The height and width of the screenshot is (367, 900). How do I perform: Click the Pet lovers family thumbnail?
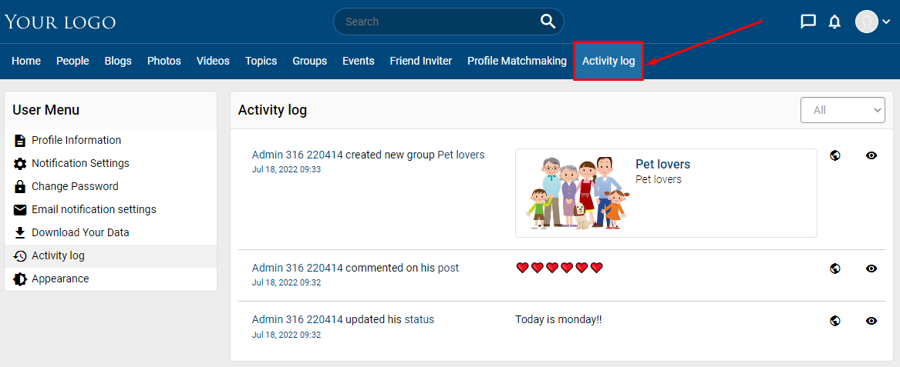coord(575,193)
